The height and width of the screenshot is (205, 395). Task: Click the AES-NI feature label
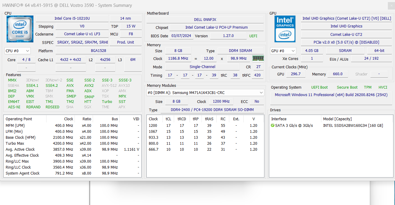click(14, 107)
